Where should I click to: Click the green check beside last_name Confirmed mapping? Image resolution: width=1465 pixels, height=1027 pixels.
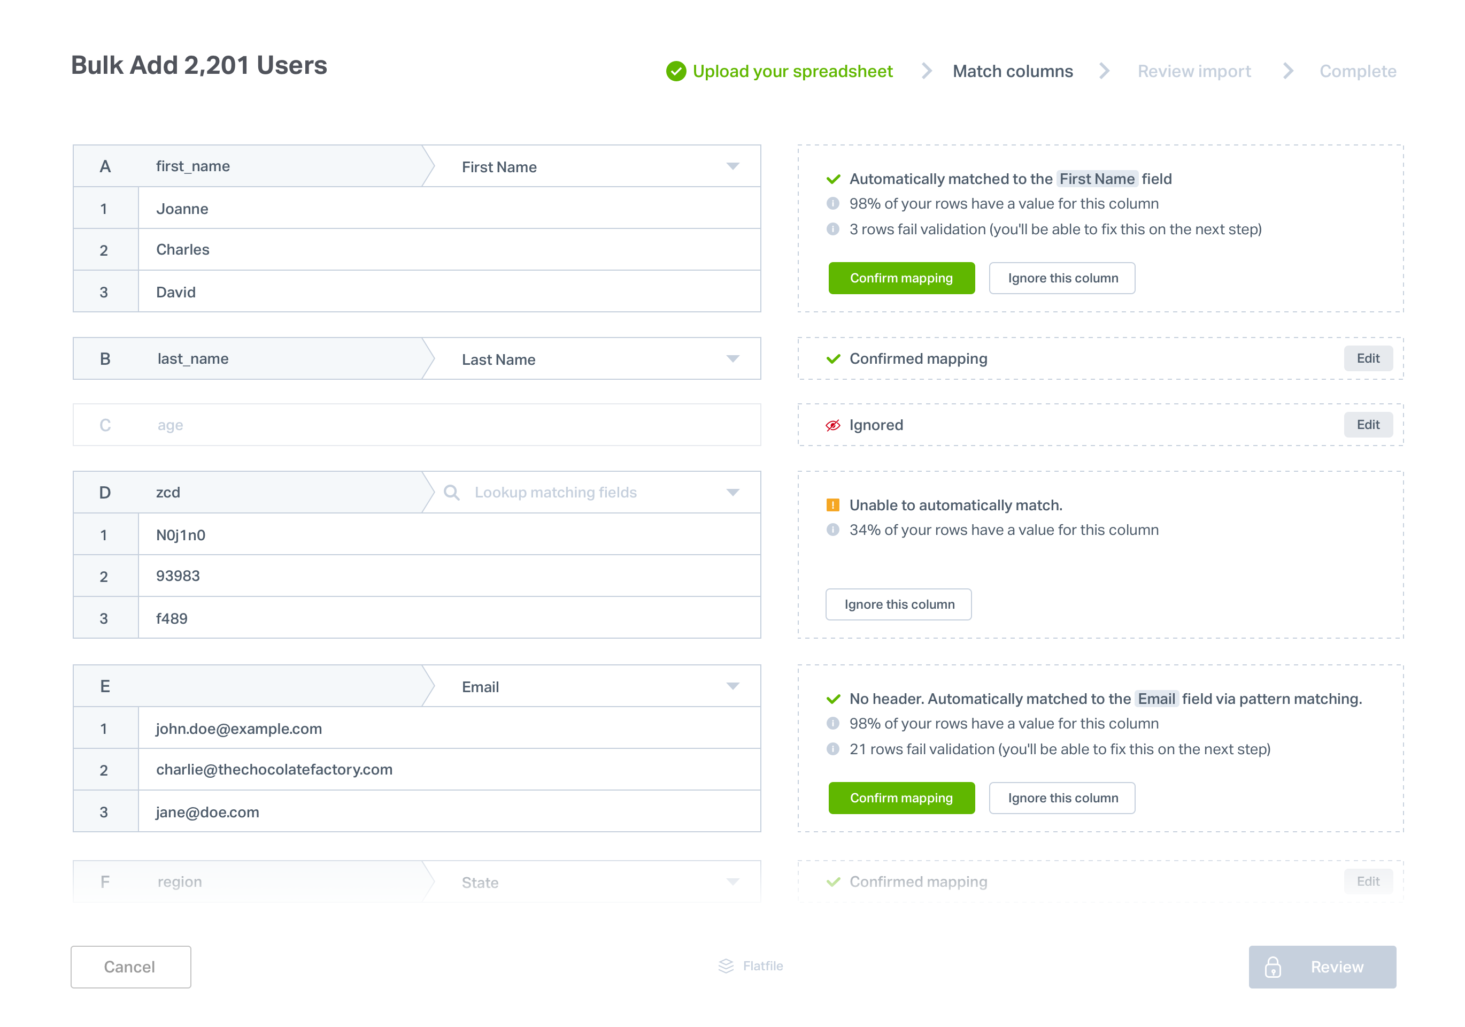tap(832, 359)
